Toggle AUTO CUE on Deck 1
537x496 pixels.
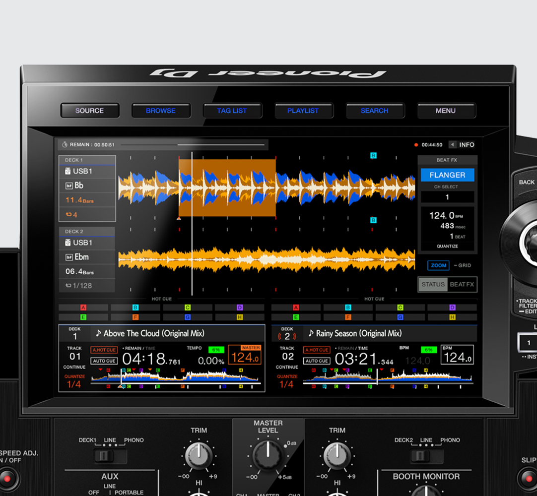click(x=103, y=361)
